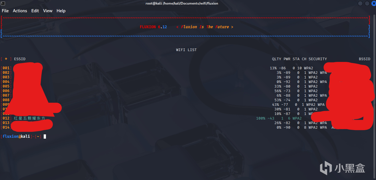Select row number [002]

click(x=6, y=73)
